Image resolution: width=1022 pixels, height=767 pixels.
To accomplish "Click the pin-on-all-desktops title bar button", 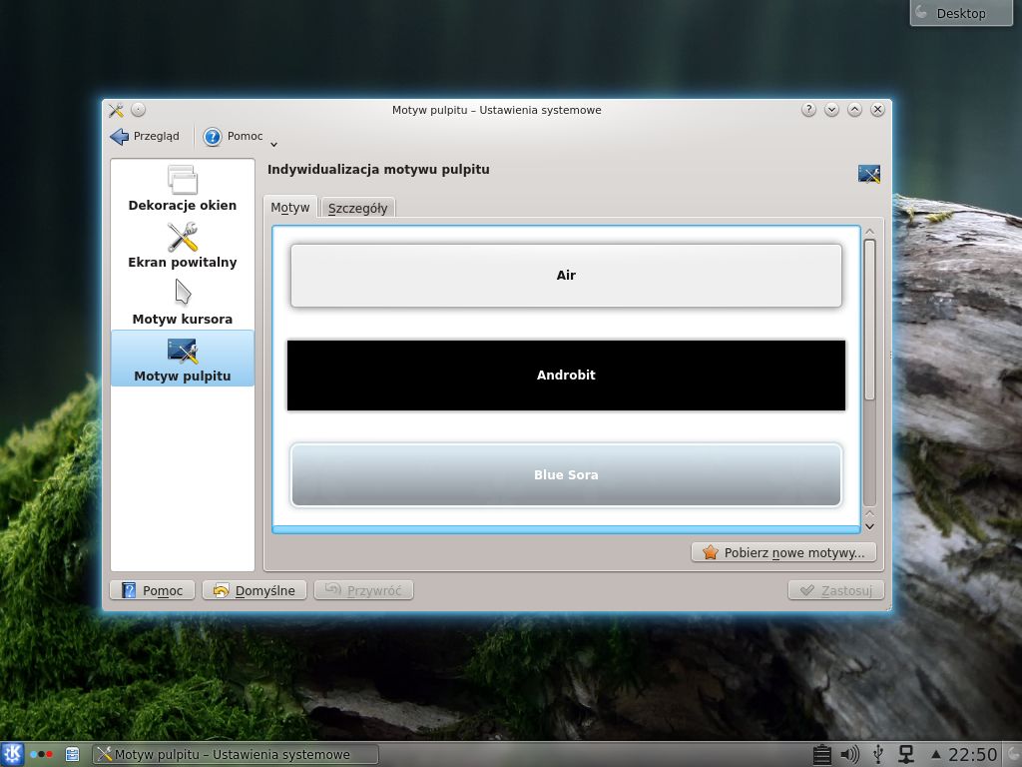I will pos(138,110).
